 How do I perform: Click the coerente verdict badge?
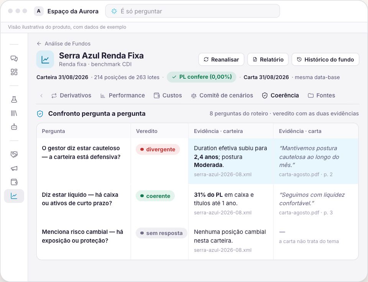155,196
